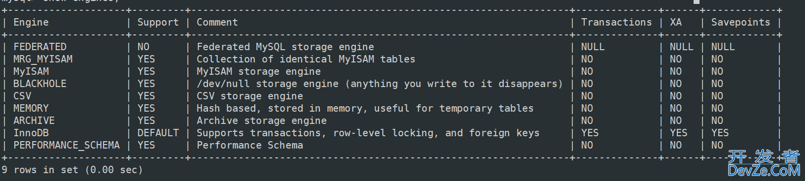
Task: Select the FEDERATED engine name
Action: coord(40,47)
